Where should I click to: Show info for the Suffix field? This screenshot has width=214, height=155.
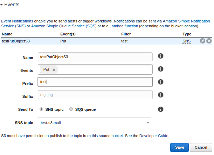(x=160, y=95)
